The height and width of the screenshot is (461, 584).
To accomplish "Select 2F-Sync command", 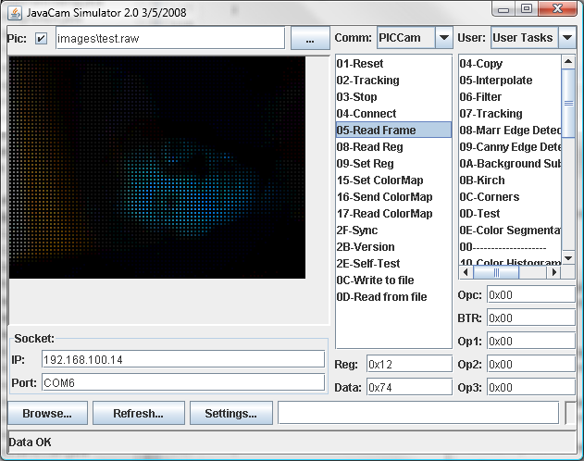I will pyautogui.click(x=393, y=230).
